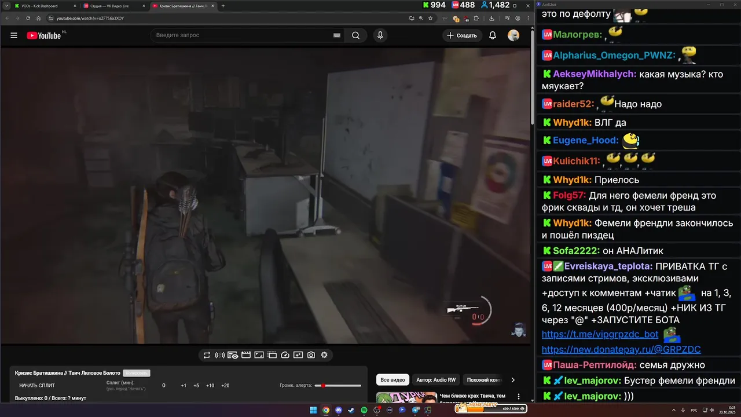Open browser downloads icon
This screenshot has width=741, height=417.
491,18
